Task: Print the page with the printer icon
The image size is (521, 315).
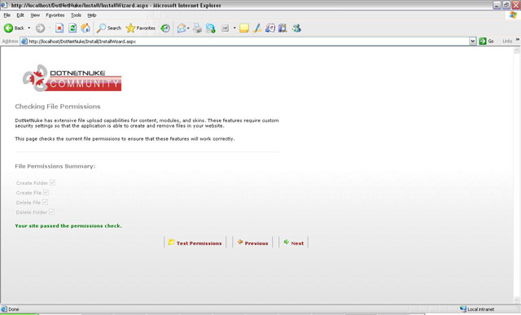Action: [x=197, y=28]
